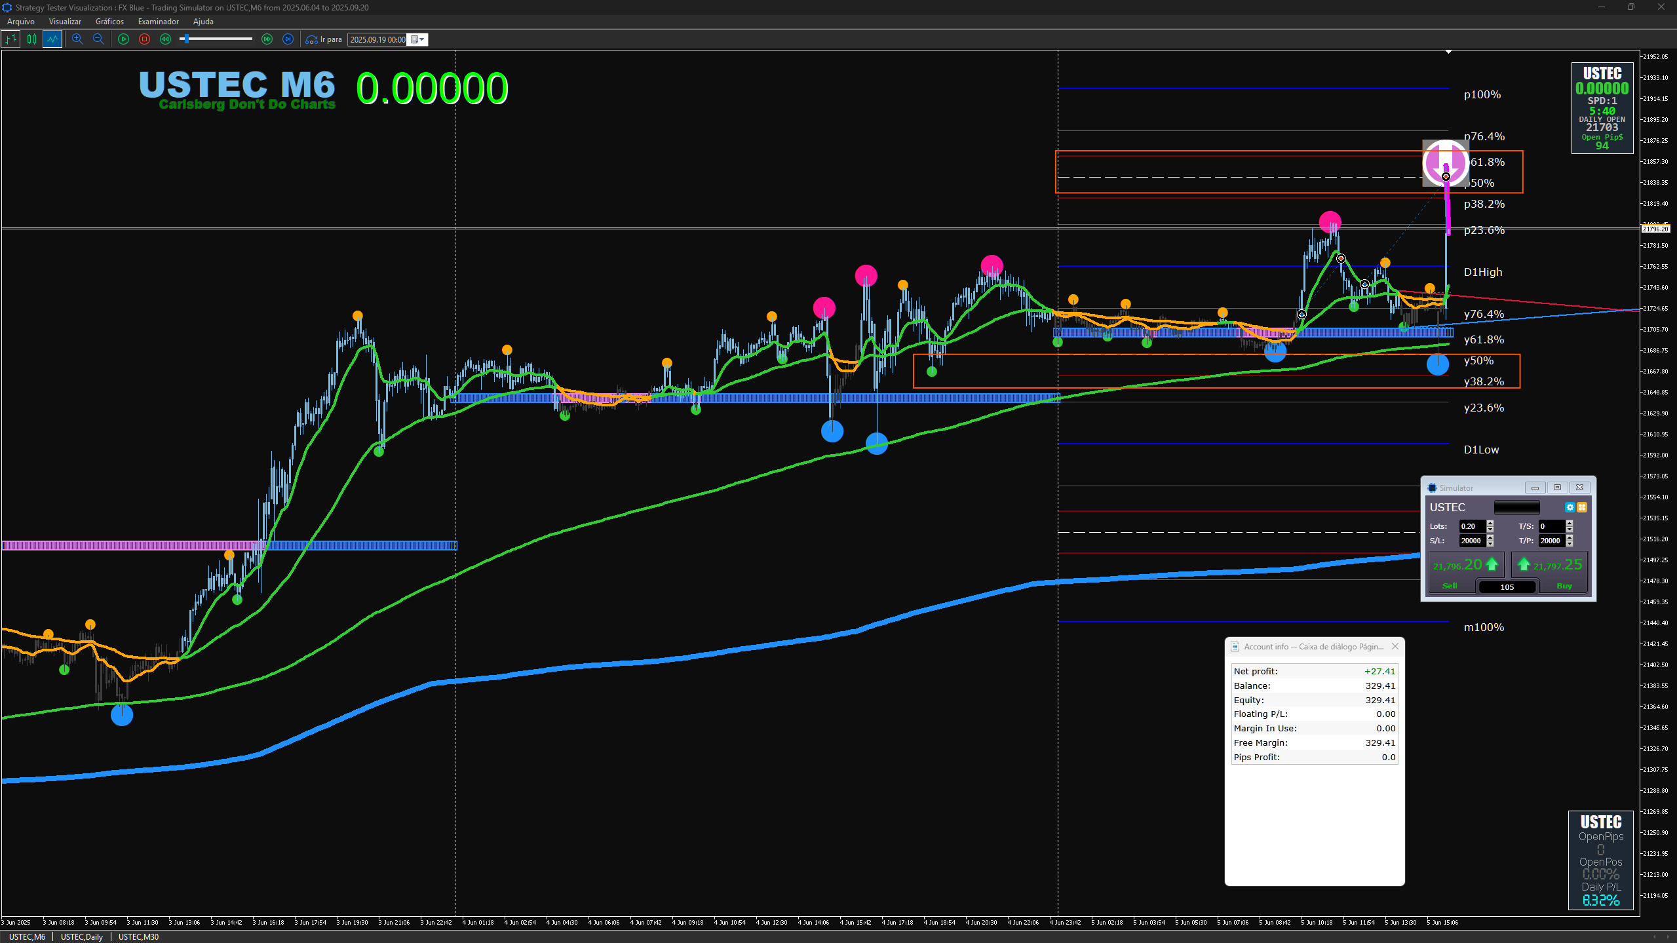Click the 'Ir para' go-to button
This screenshot has height=943, width=1677.
pyautogui.click(x=324, y=39)
